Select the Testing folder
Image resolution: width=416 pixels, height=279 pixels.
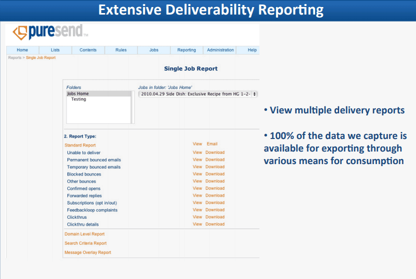79,99
